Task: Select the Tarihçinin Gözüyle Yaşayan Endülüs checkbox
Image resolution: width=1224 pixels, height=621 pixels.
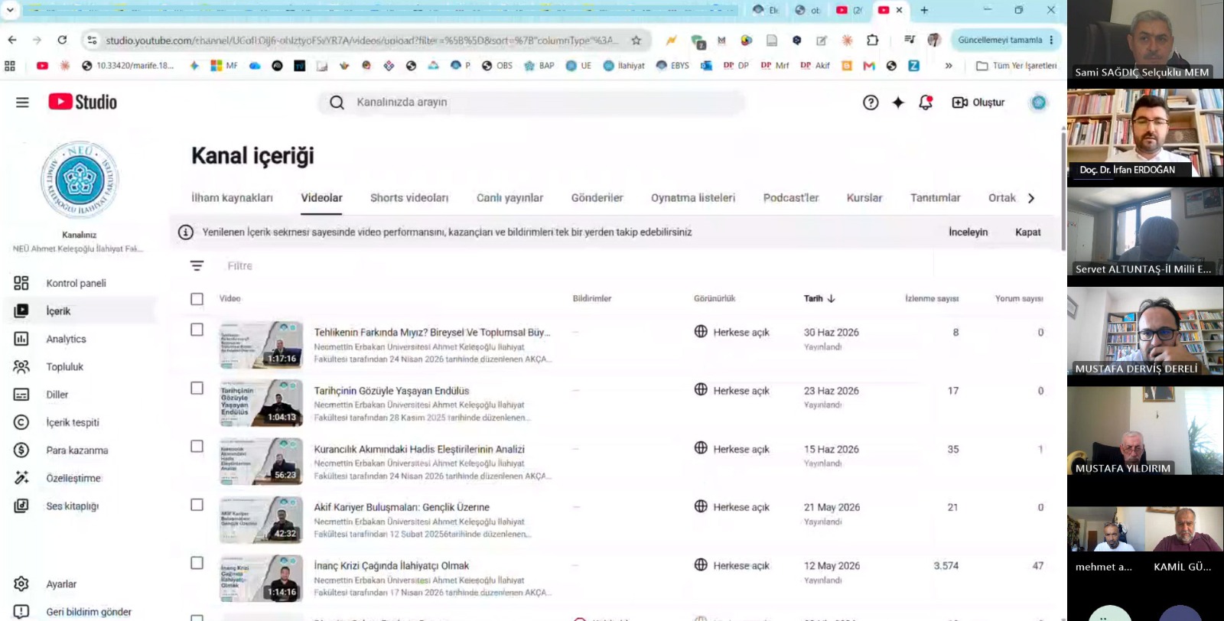Action: (x=197, y=388)
